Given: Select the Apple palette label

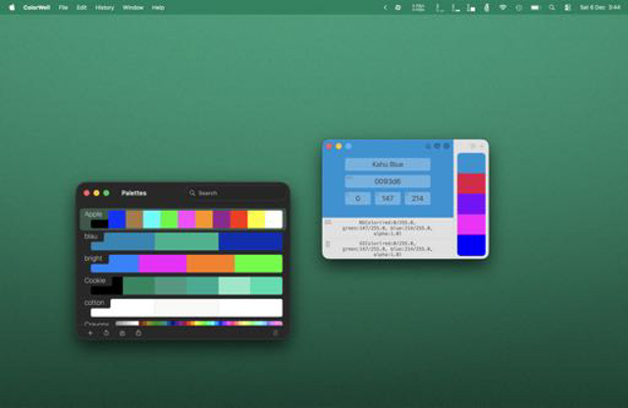Looking at the screenshot, I should [93, 214].
